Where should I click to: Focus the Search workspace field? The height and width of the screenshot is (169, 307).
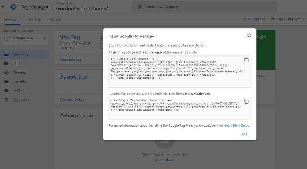coord(205,7)
